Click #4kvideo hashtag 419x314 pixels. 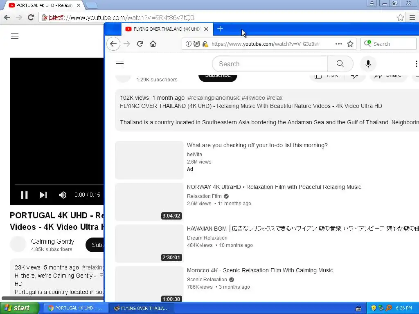(253, 98)
